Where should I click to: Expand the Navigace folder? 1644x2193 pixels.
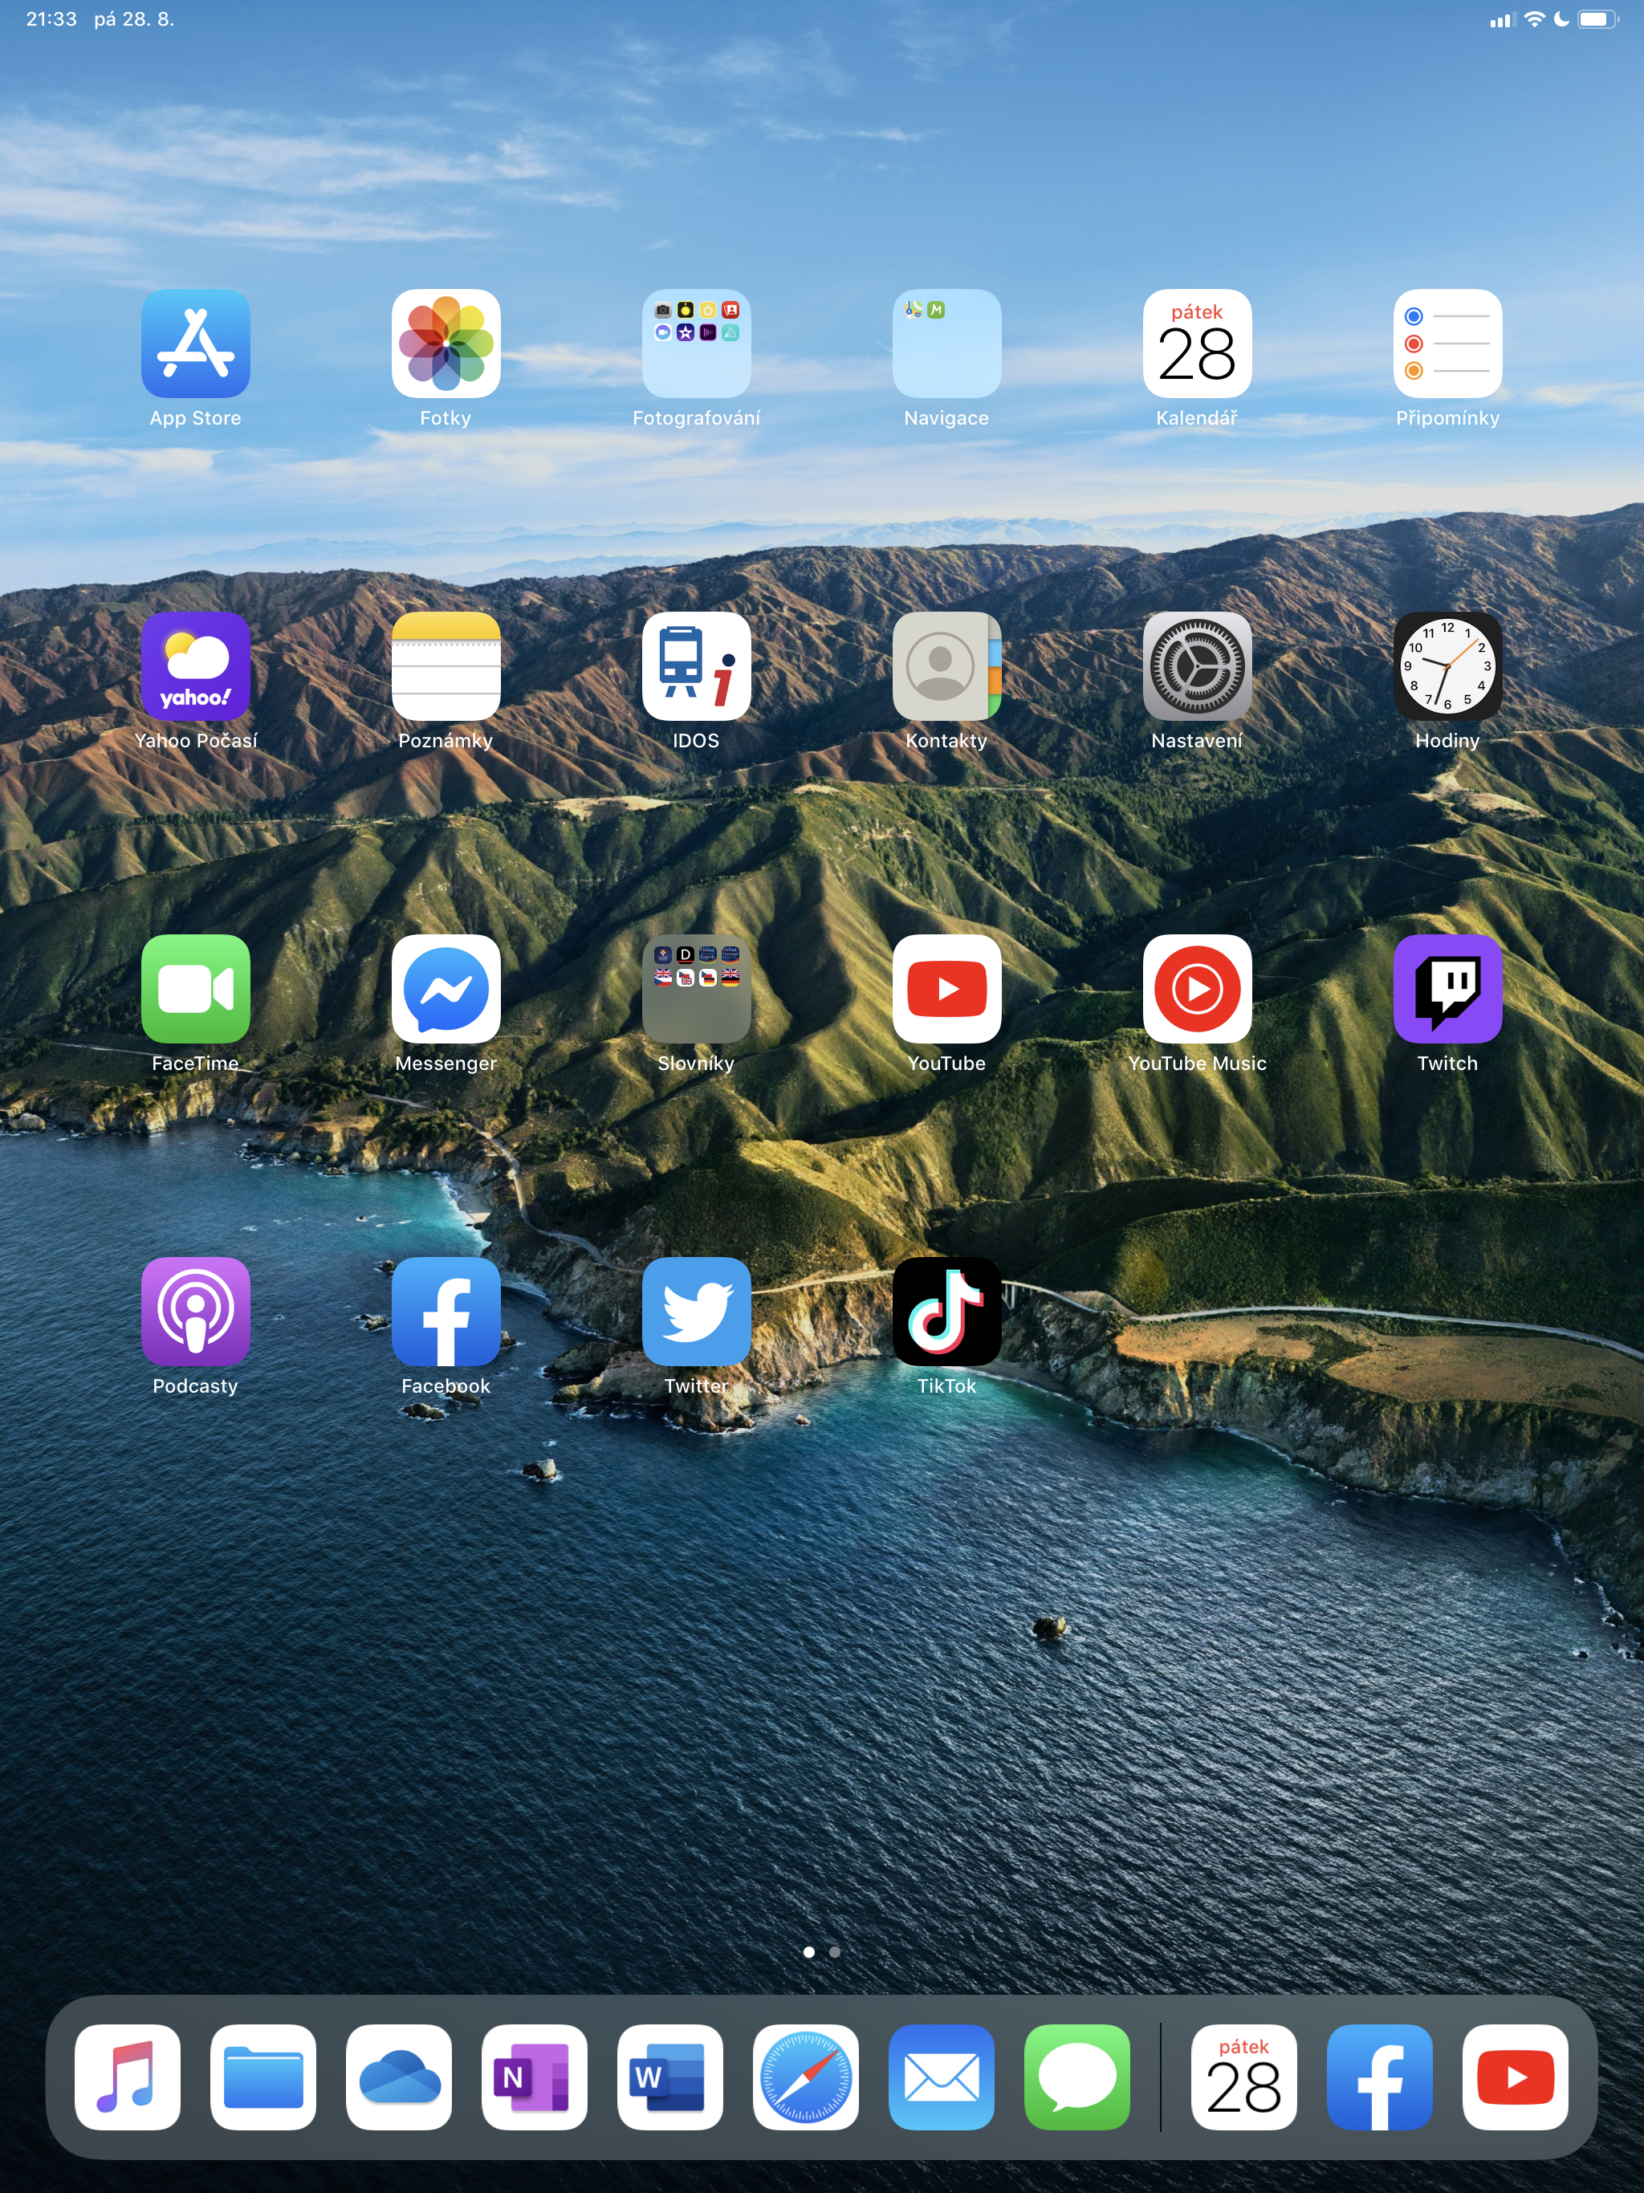point(946,343)
